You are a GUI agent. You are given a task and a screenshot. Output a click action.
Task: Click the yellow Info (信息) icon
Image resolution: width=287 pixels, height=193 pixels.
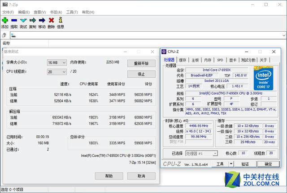61,20
